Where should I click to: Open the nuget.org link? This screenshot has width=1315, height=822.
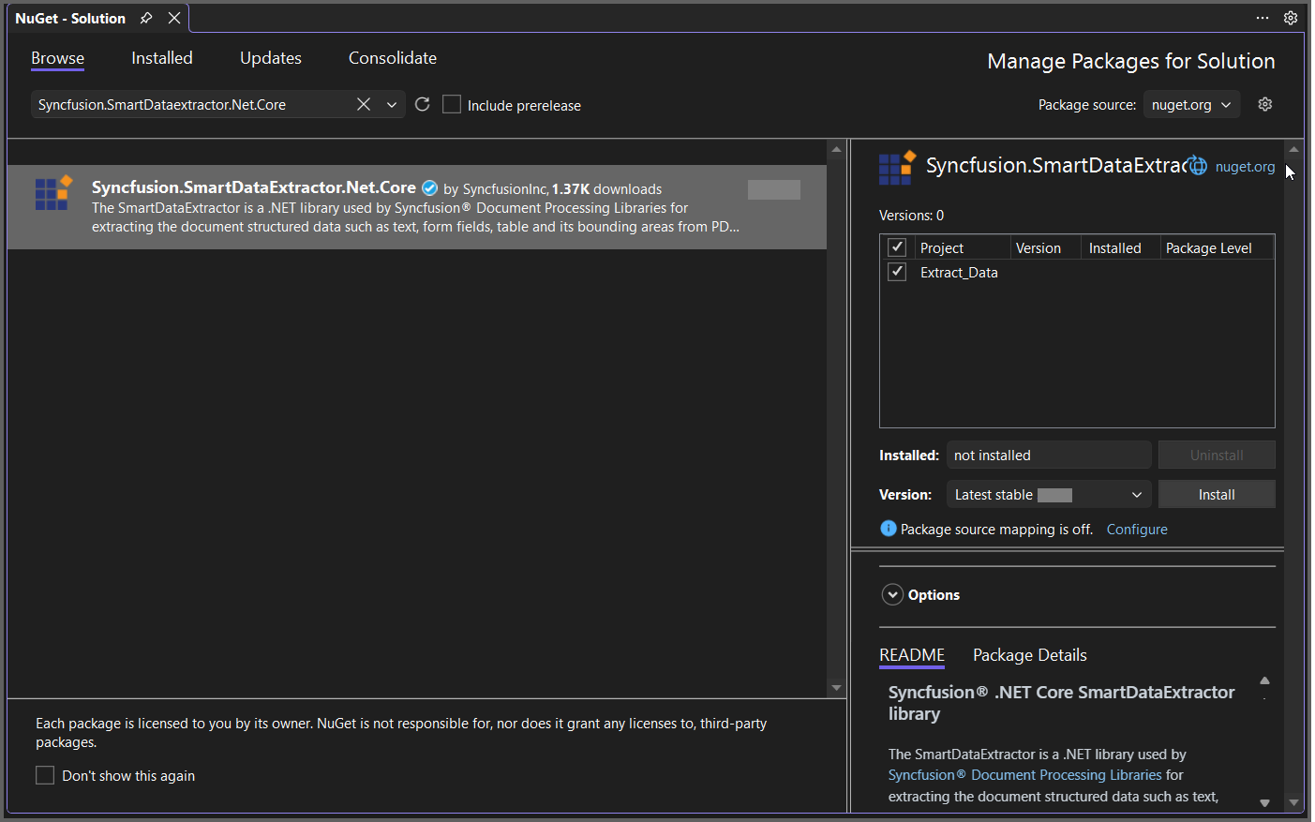(1245, 167)
